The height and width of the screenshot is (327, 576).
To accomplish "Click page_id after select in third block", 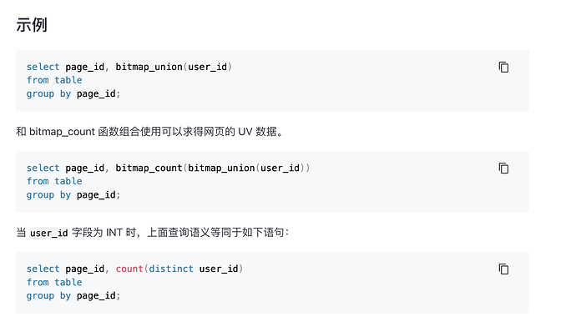I will pyautogui.click(x=85, y=269).
